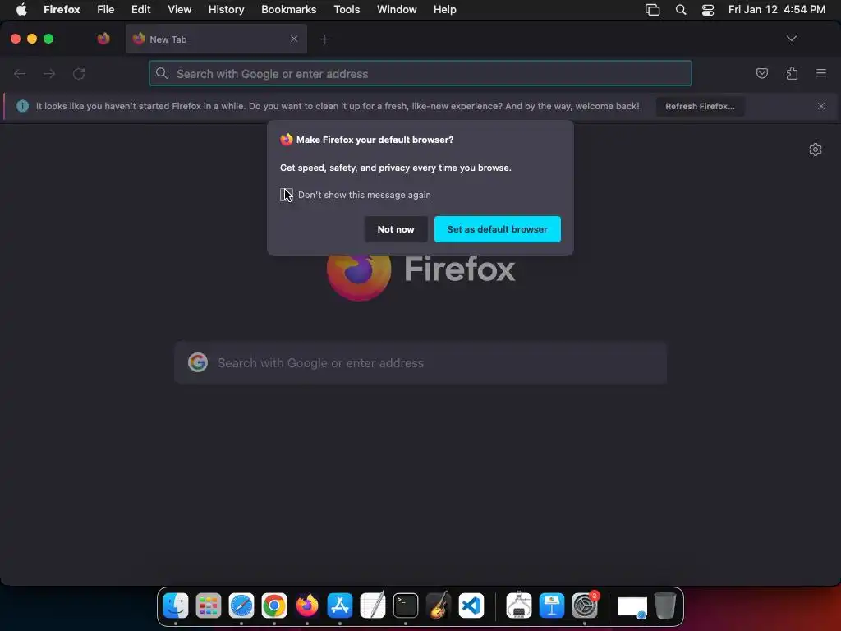Open the Tools menu
Viewport: 841px width, 631px height.
click(347, 9)
